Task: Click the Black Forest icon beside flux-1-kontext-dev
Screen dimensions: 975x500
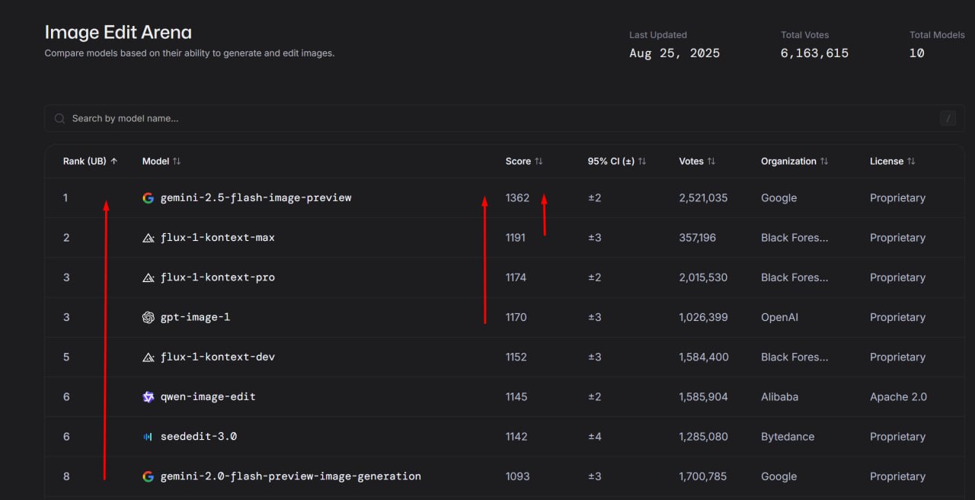Action: click(149, 357)
